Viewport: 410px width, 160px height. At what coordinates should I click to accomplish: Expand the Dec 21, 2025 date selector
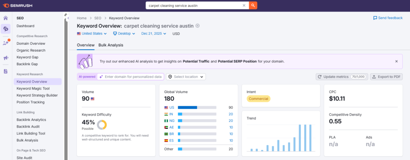click(154, 34)
